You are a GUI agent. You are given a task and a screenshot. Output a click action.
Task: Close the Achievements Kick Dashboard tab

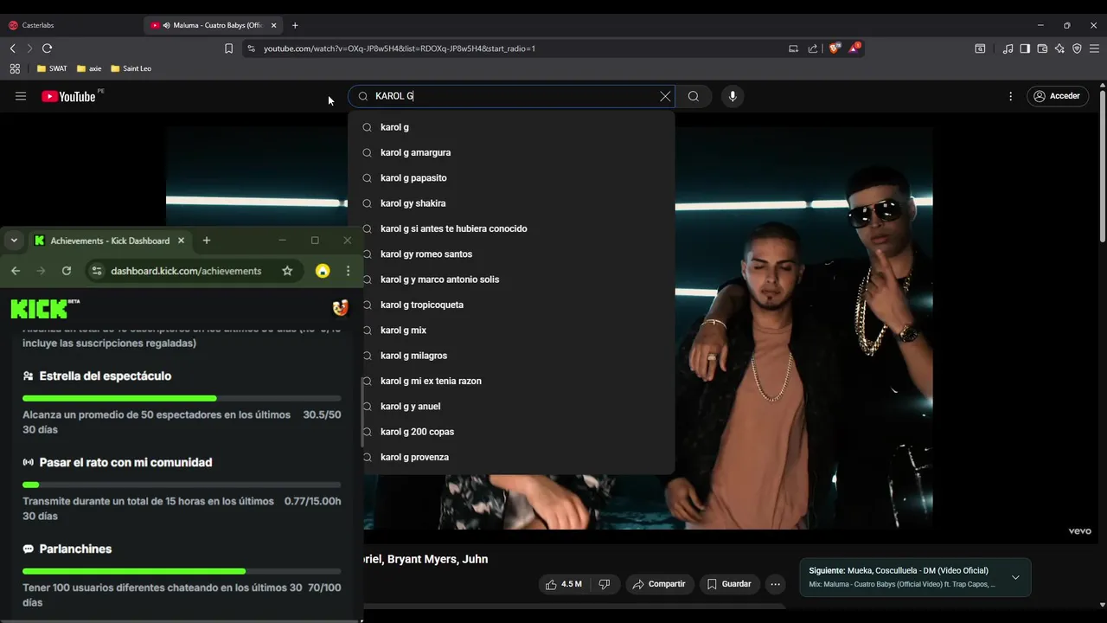coord(181,241)
